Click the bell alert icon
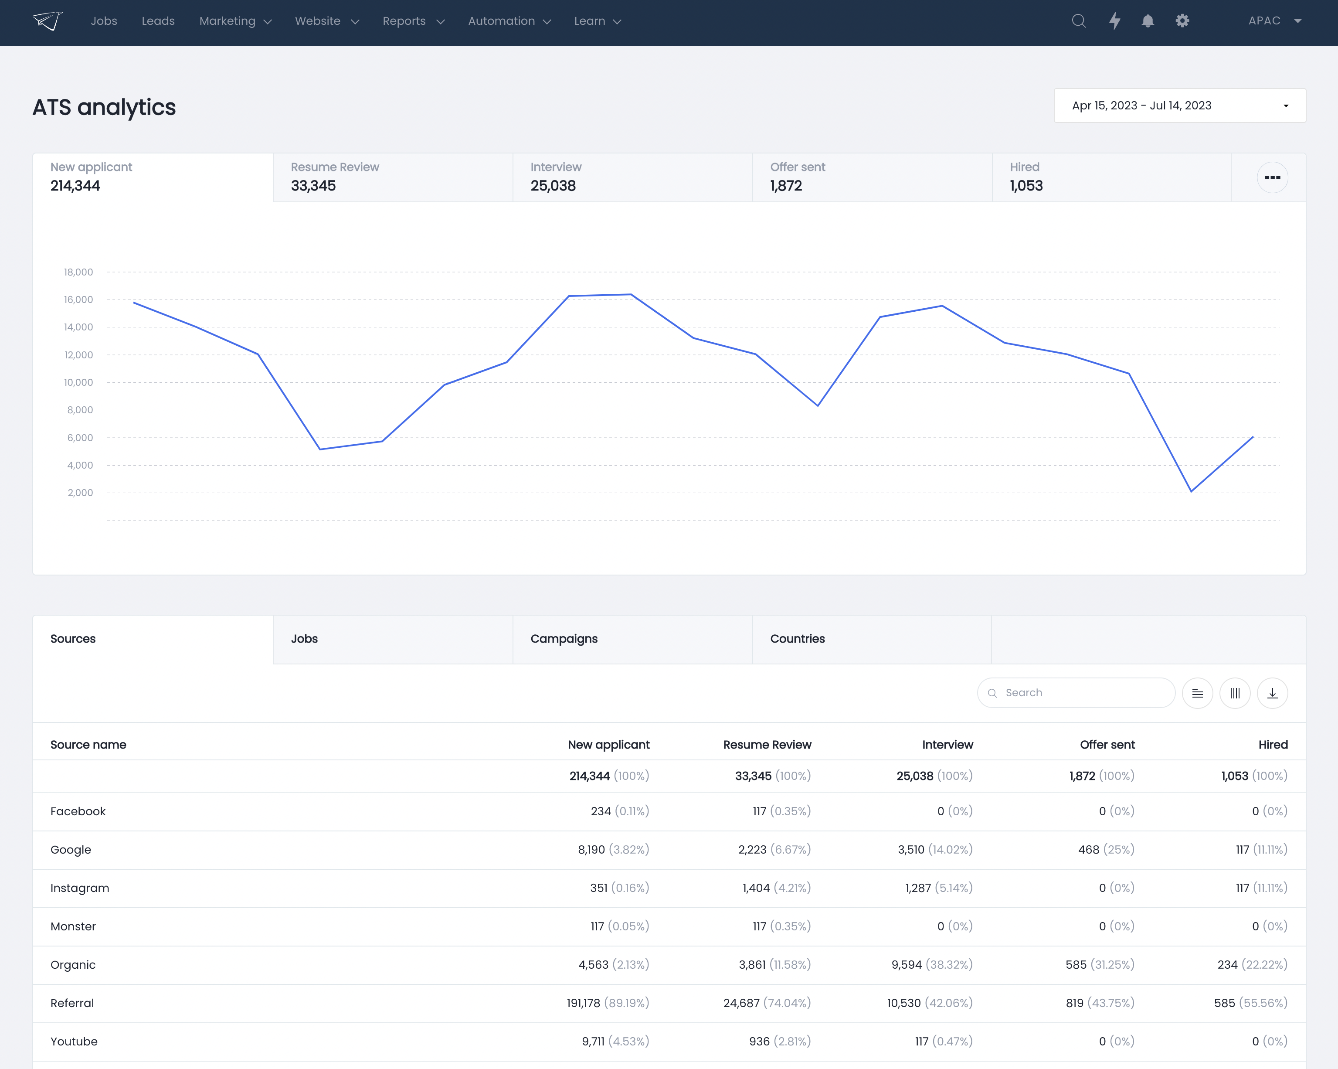Screen dimensions: 1338x1069 pos(1147,22)
